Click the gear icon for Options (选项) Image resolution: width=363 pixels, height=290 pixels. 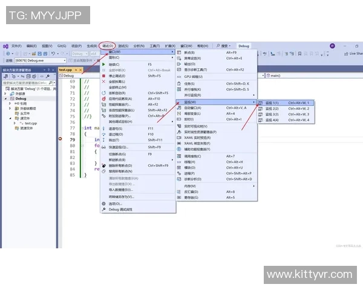coord(103,203)
